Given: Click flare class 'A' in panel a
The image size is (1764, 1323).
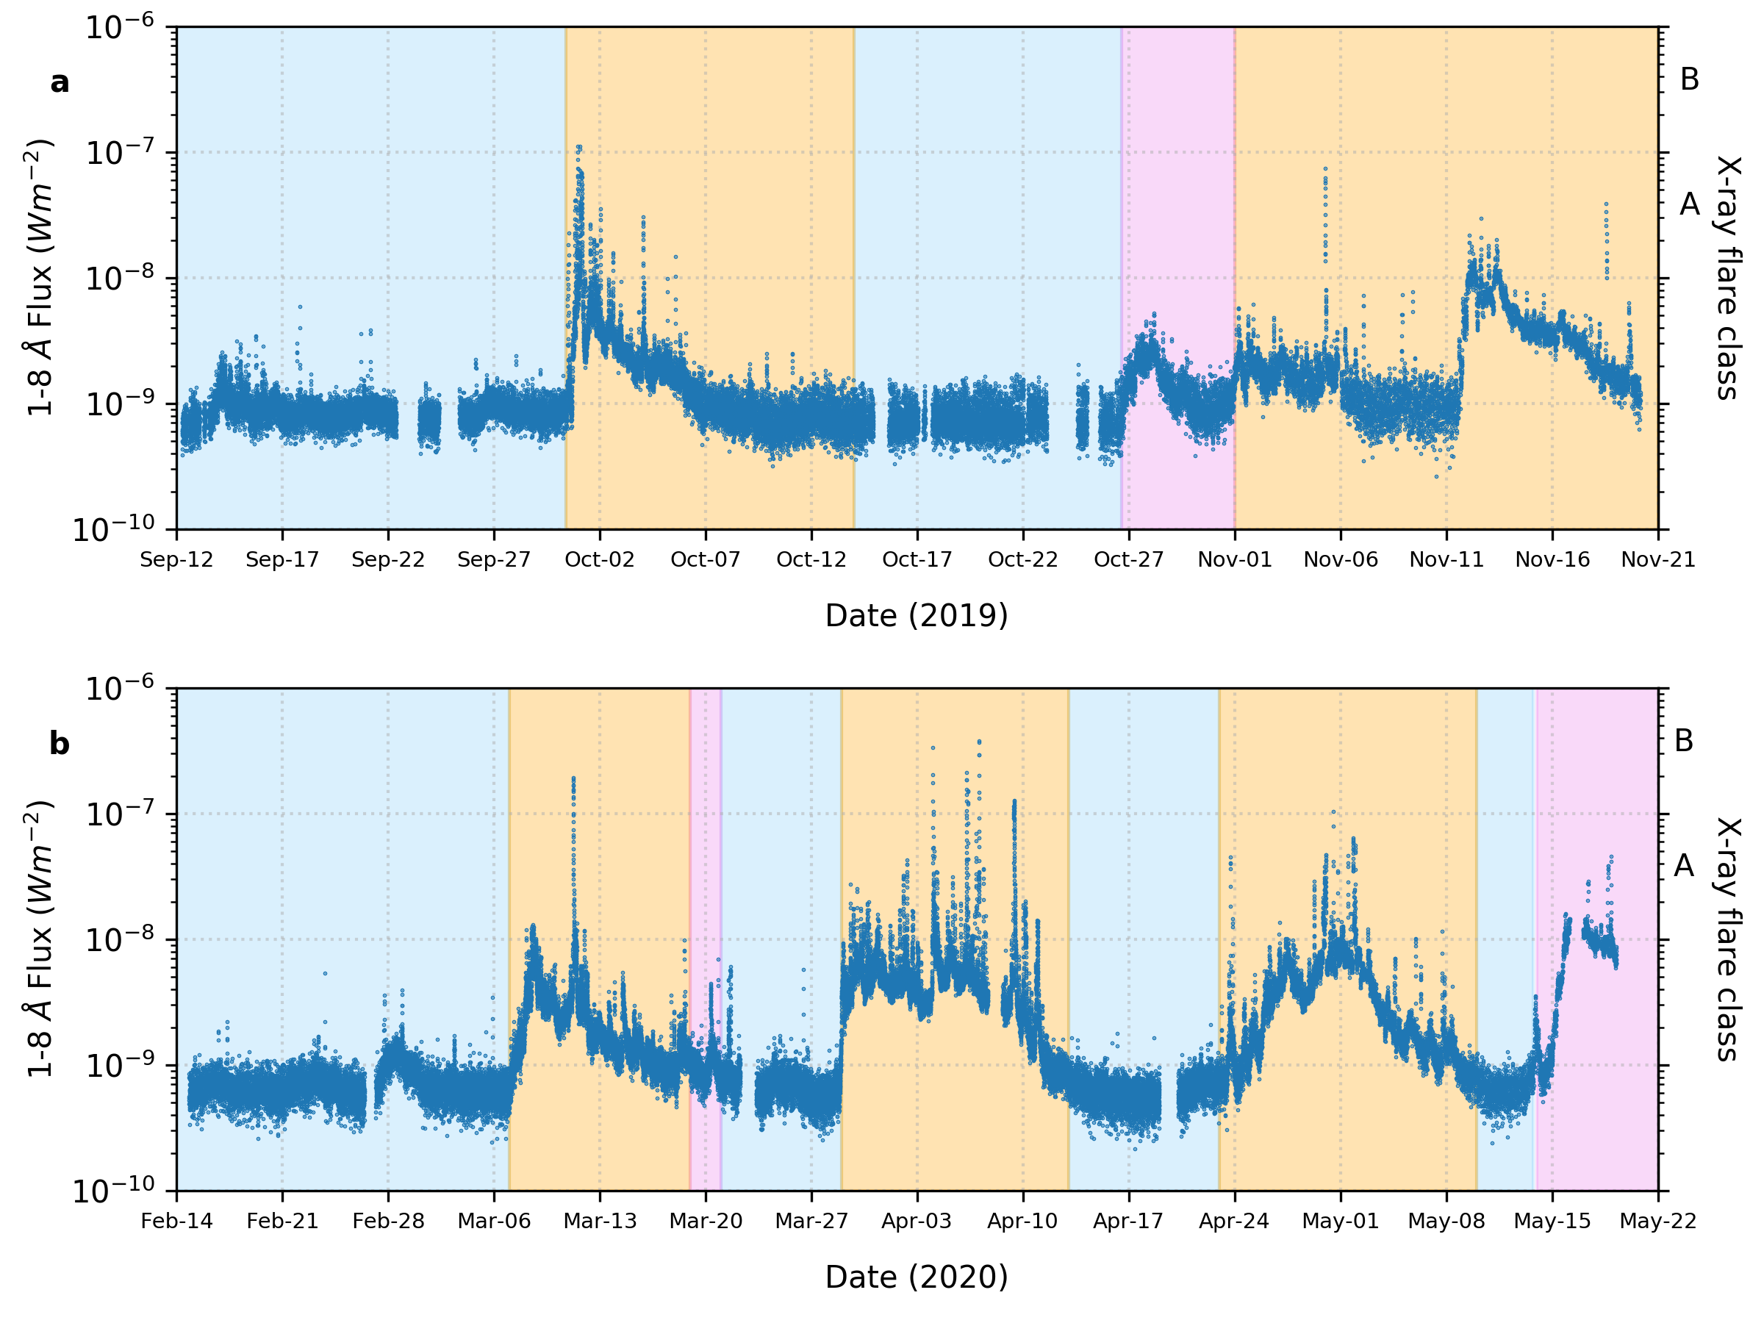Looking at the screenshot, I should click(x=1690, y=205).
